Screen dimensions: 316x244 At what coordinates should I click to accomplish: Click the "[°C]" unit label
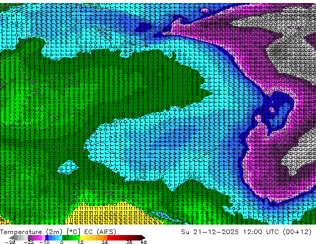click(x=73, y=232)
